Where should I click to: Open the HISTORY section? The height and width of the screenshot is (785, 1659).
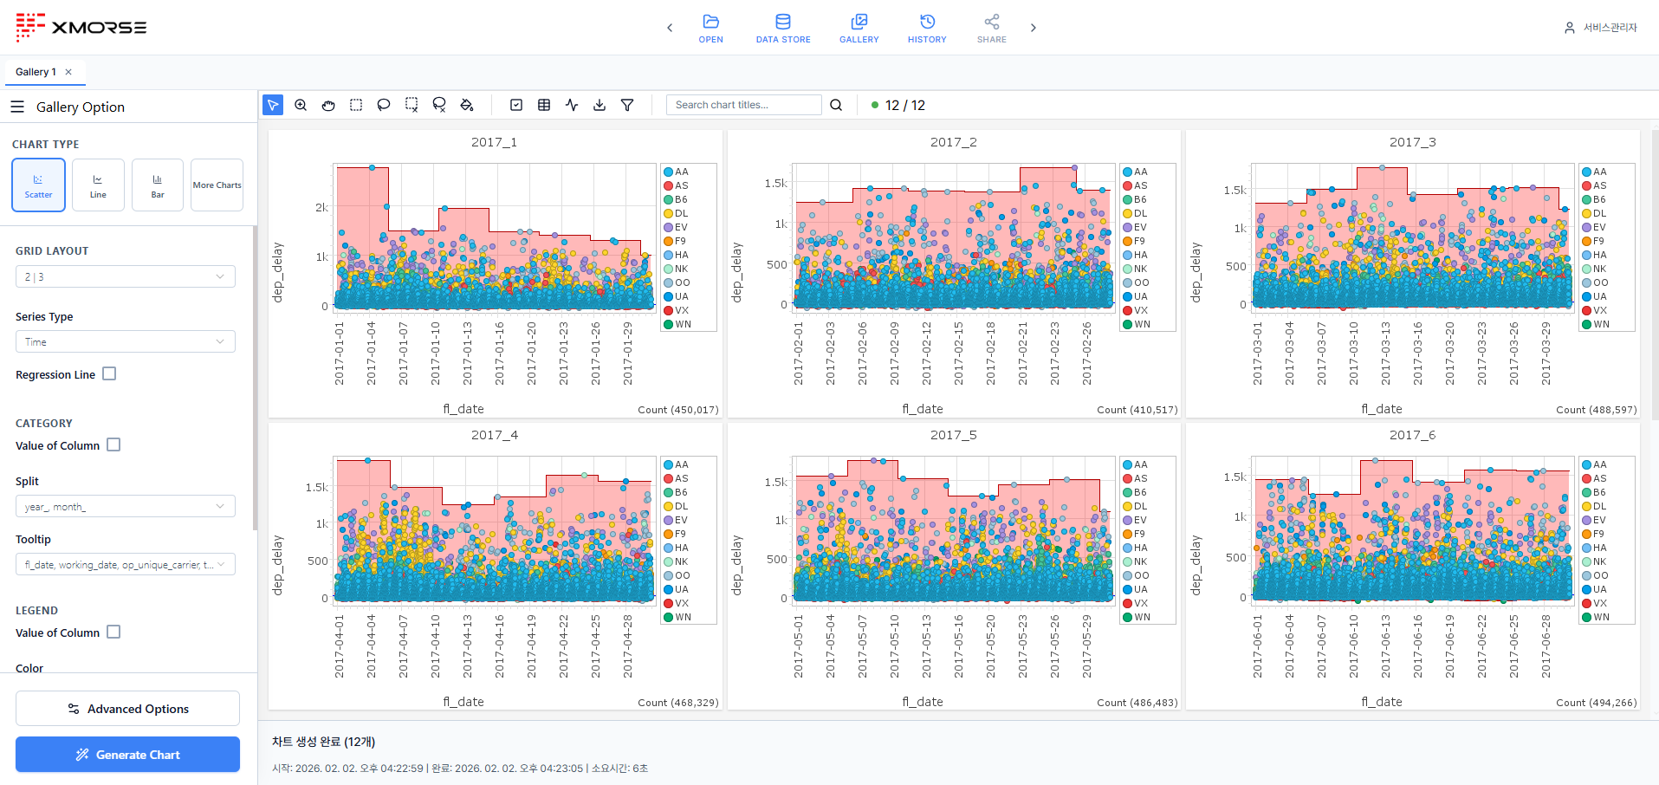point(927,28)
